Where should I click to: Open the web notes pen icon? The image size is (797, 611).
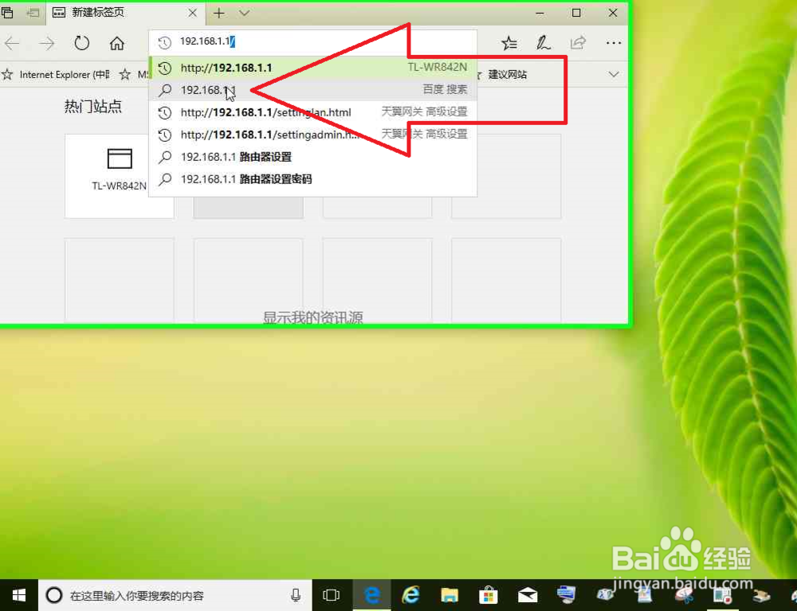click(x=543, y=43)
